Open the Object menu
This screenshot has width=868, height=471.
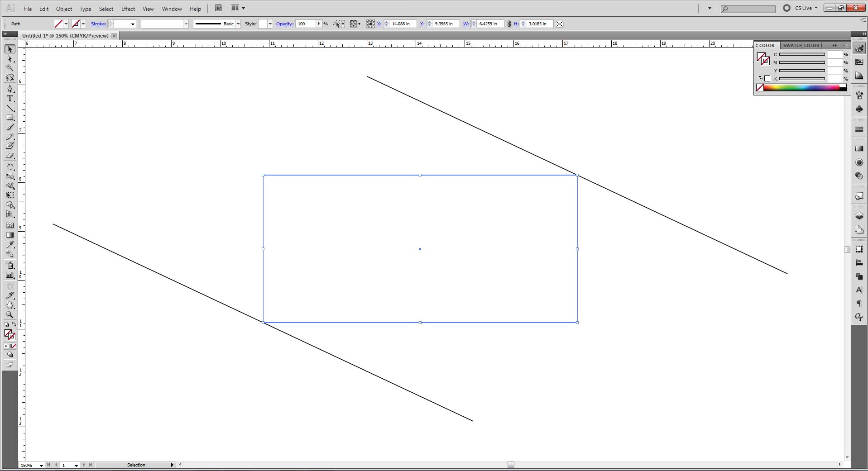64,9
